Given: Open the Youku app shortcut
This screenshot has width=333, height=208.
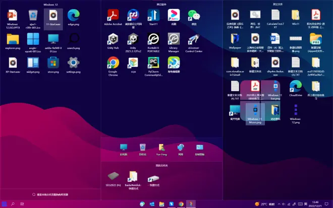Looking at the screenshot, I should point(174,18).
